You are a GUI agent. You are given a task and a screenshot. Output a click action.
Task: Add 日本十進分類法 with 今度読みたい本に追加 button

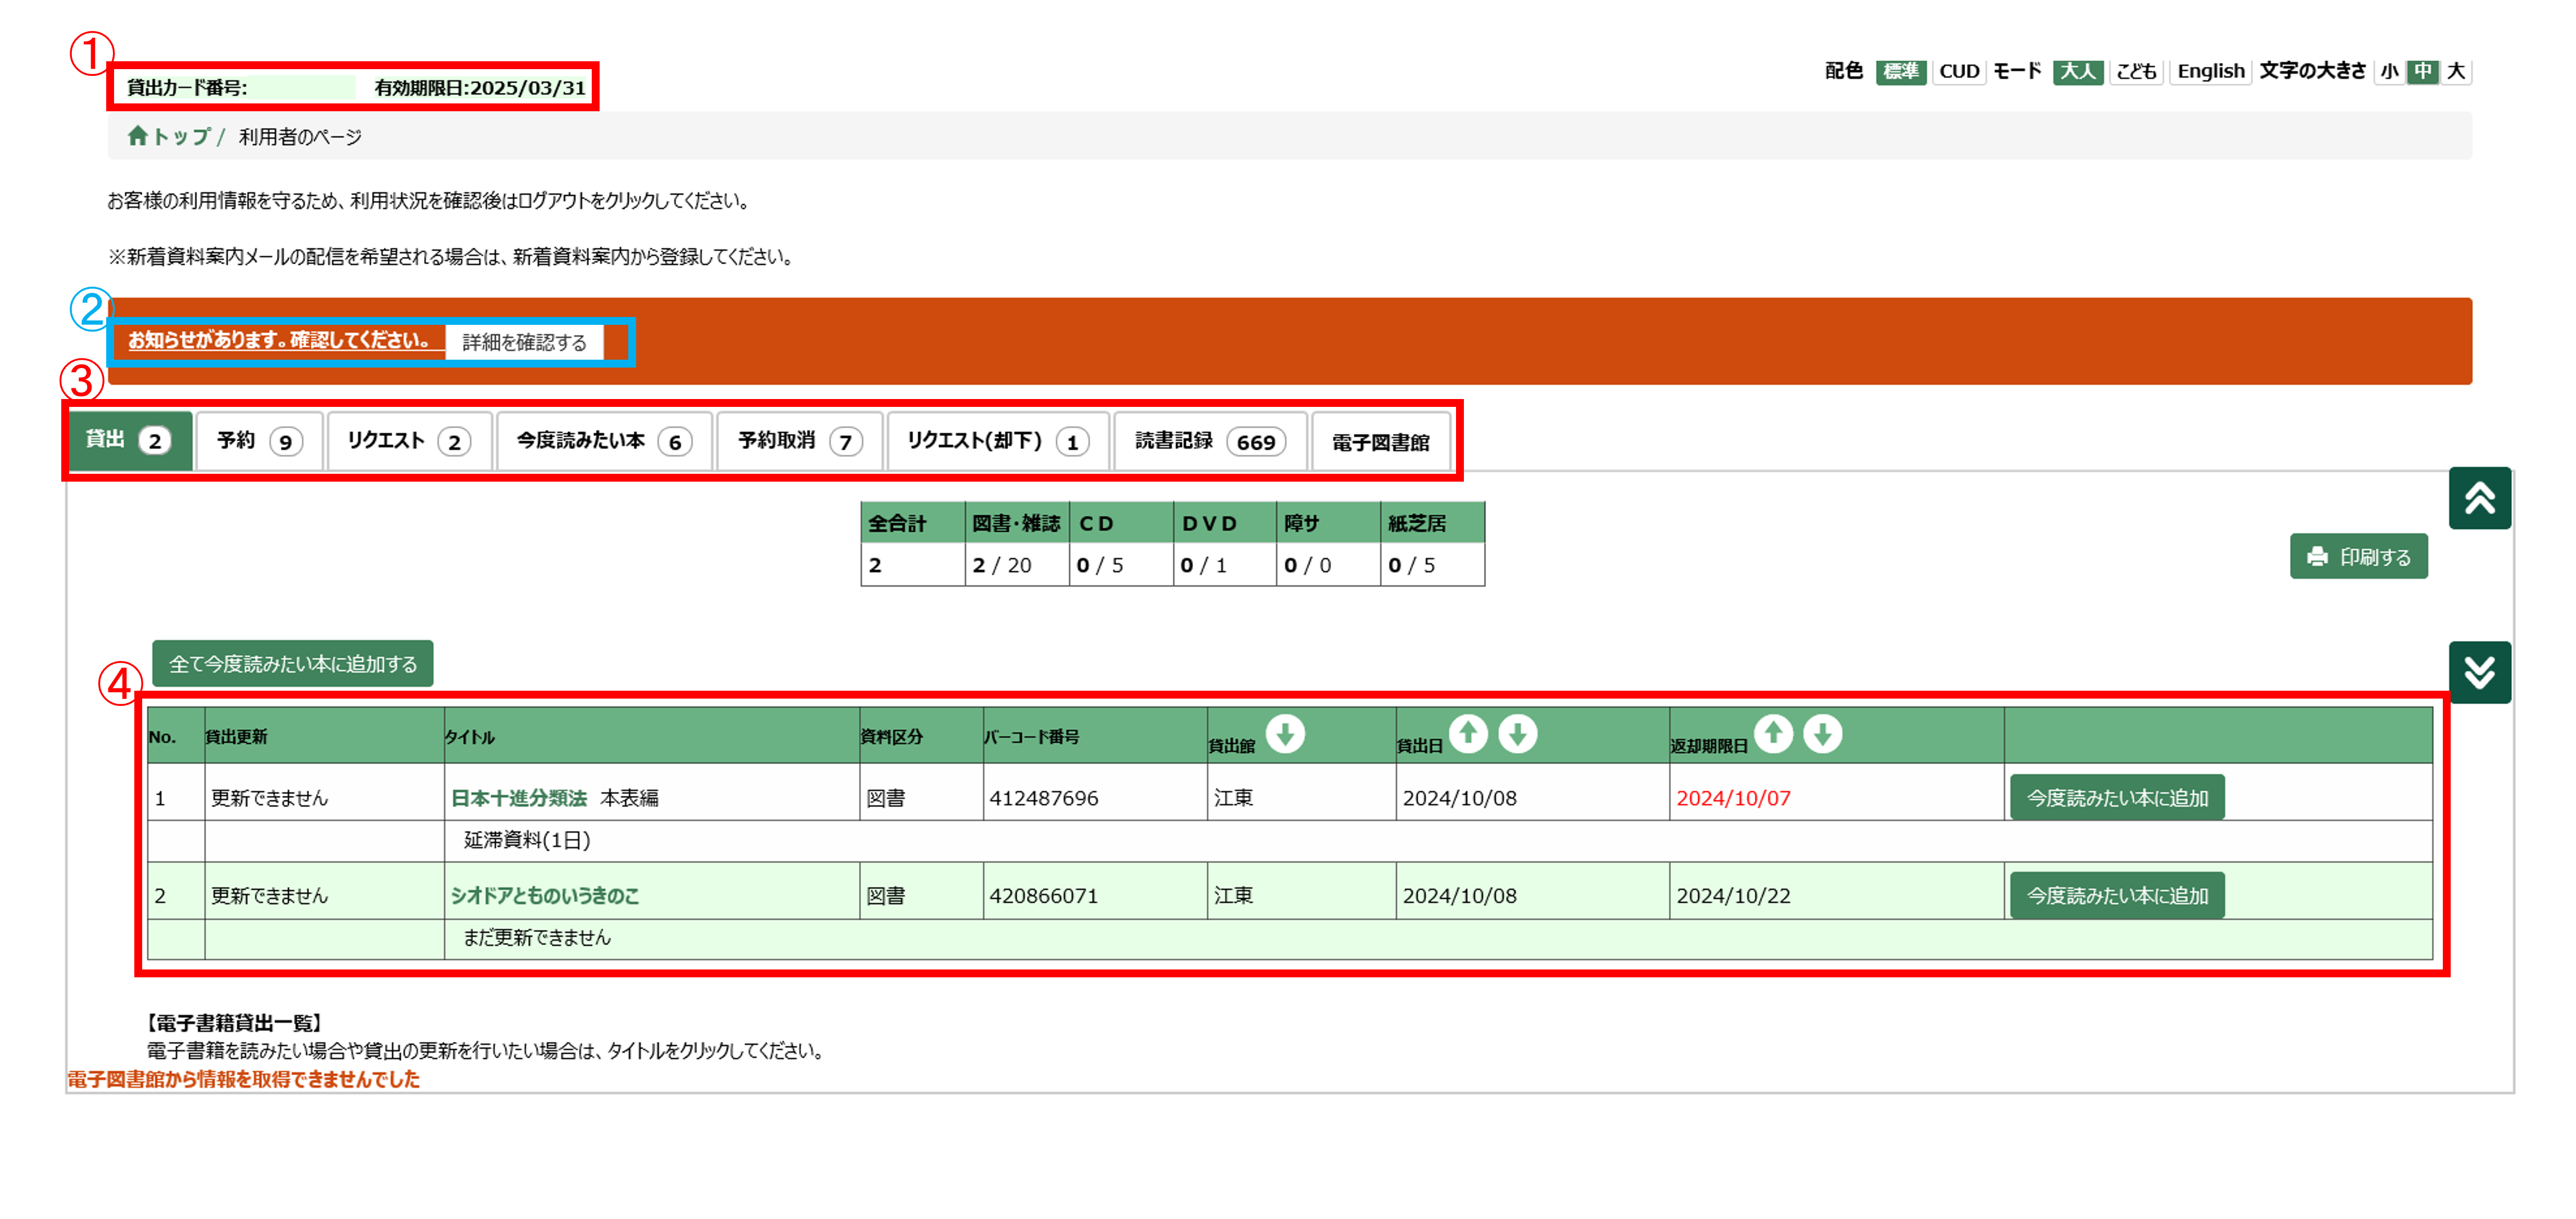[2116, 797]
